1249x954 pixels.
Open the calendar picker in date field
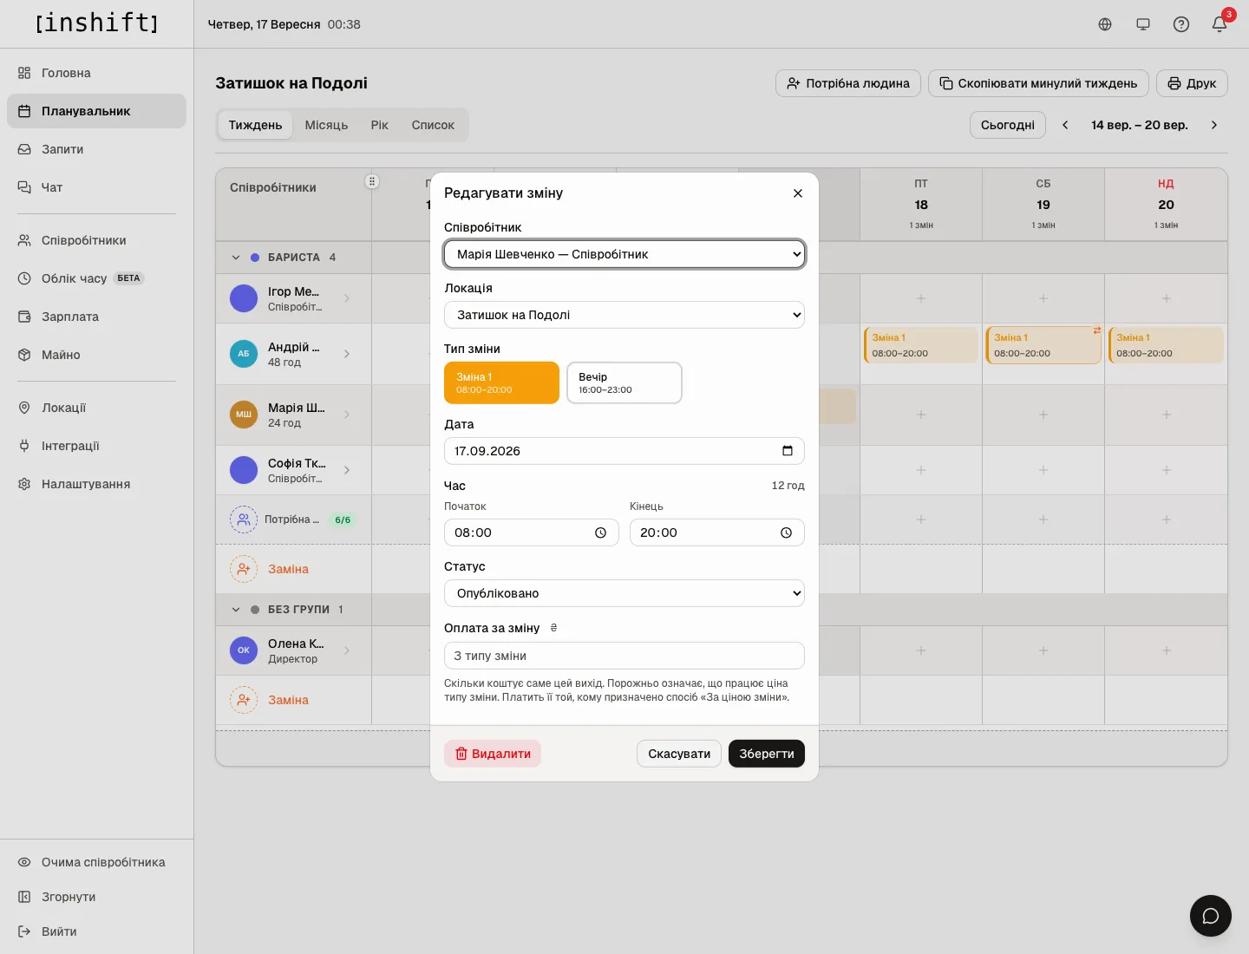788,451
